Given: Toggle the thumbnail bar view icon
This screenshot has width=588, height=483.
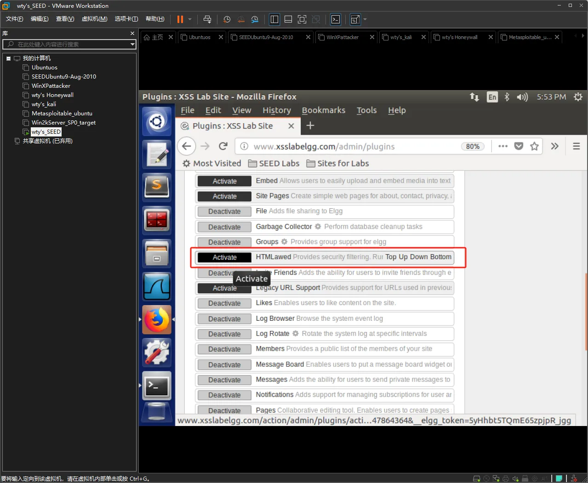Looking at the screenshot, I should click(x=288, y=19).
